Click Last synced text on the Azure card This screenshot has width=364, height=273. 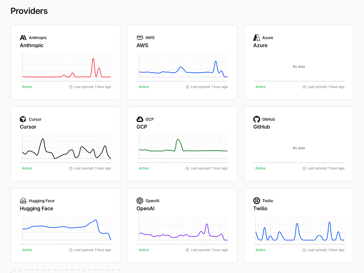point(326,87)
